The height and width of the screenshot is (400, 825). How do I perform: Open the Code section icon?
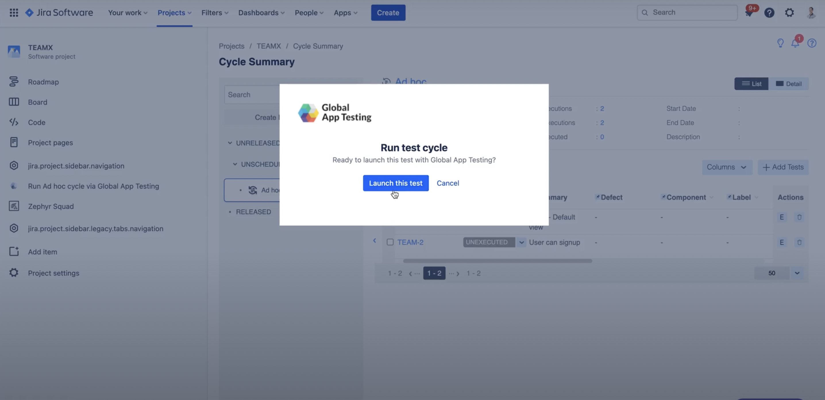click(14, 122)
